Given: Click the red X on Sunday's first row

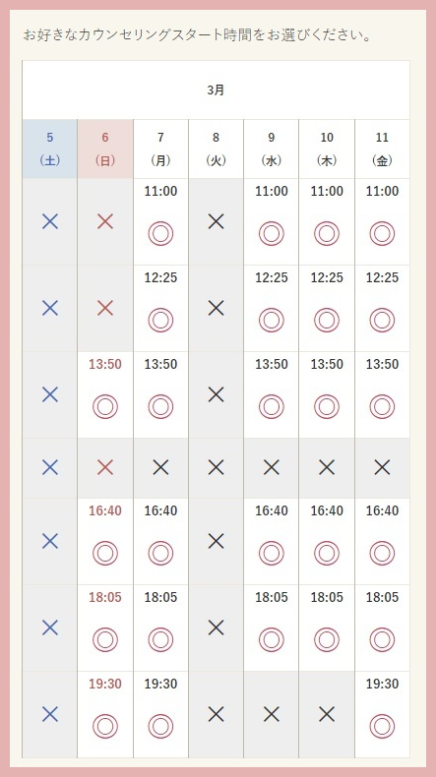Looking at the screenshot, I should tap(105, 221).
